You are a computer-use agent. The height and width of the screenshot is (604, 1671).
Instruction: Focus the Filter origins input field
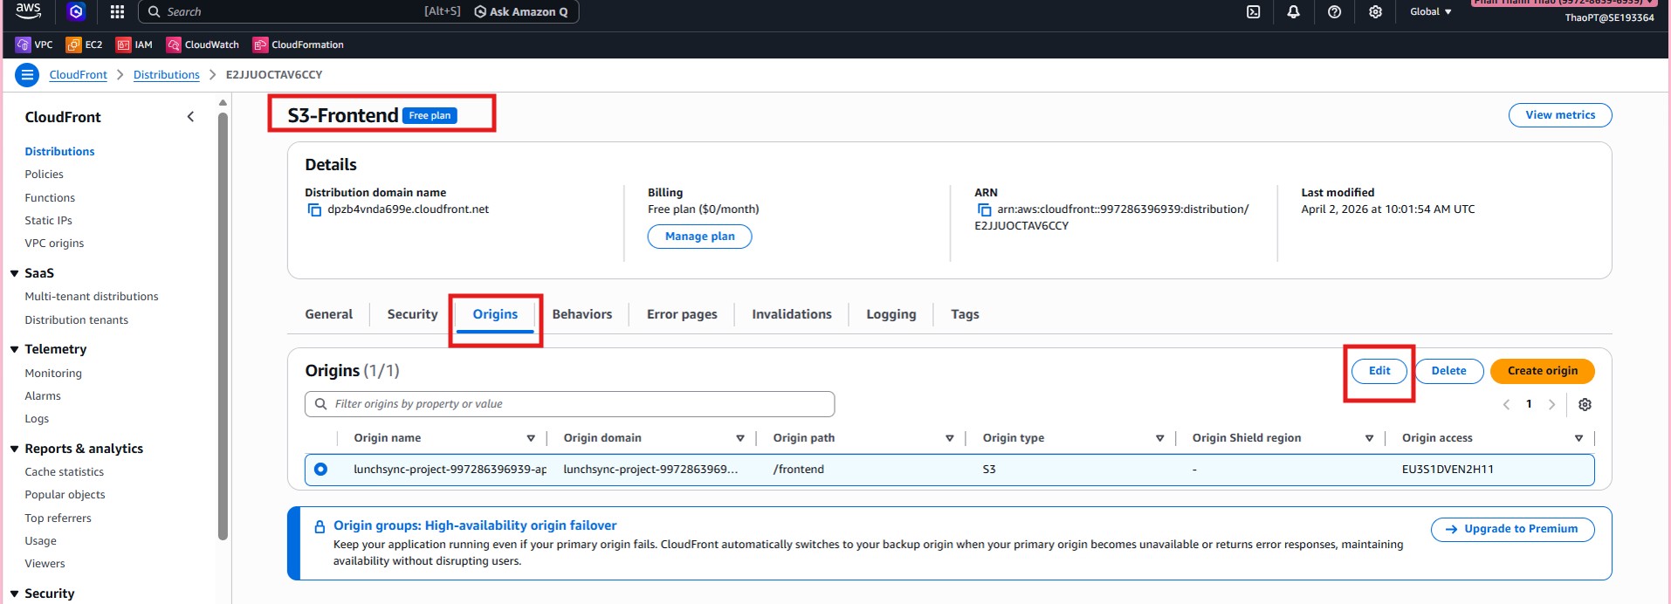pyautogui.click(x=569, y=404)
